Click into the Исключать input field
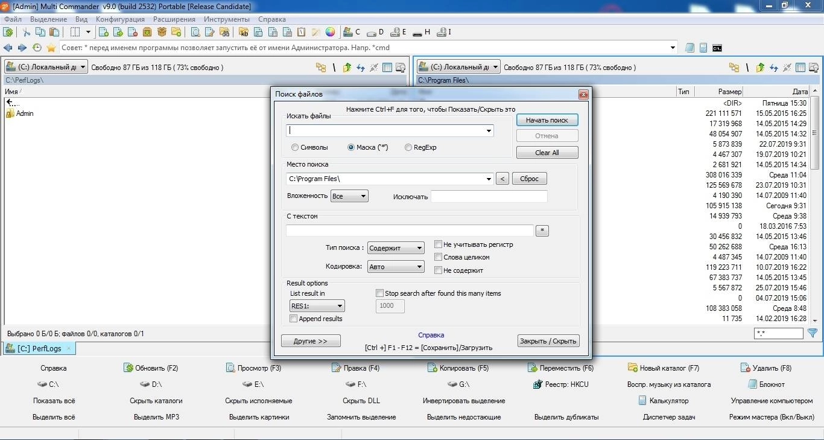 (489, 196)
